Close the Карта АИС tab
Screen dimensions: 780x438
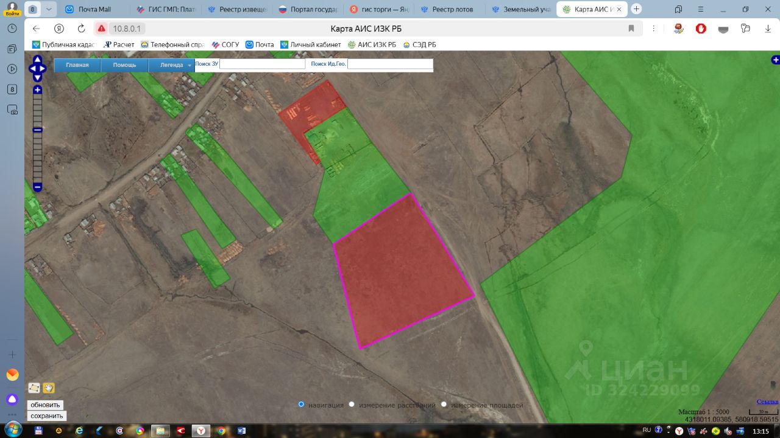pyautogui.click(x=619, y=10)
